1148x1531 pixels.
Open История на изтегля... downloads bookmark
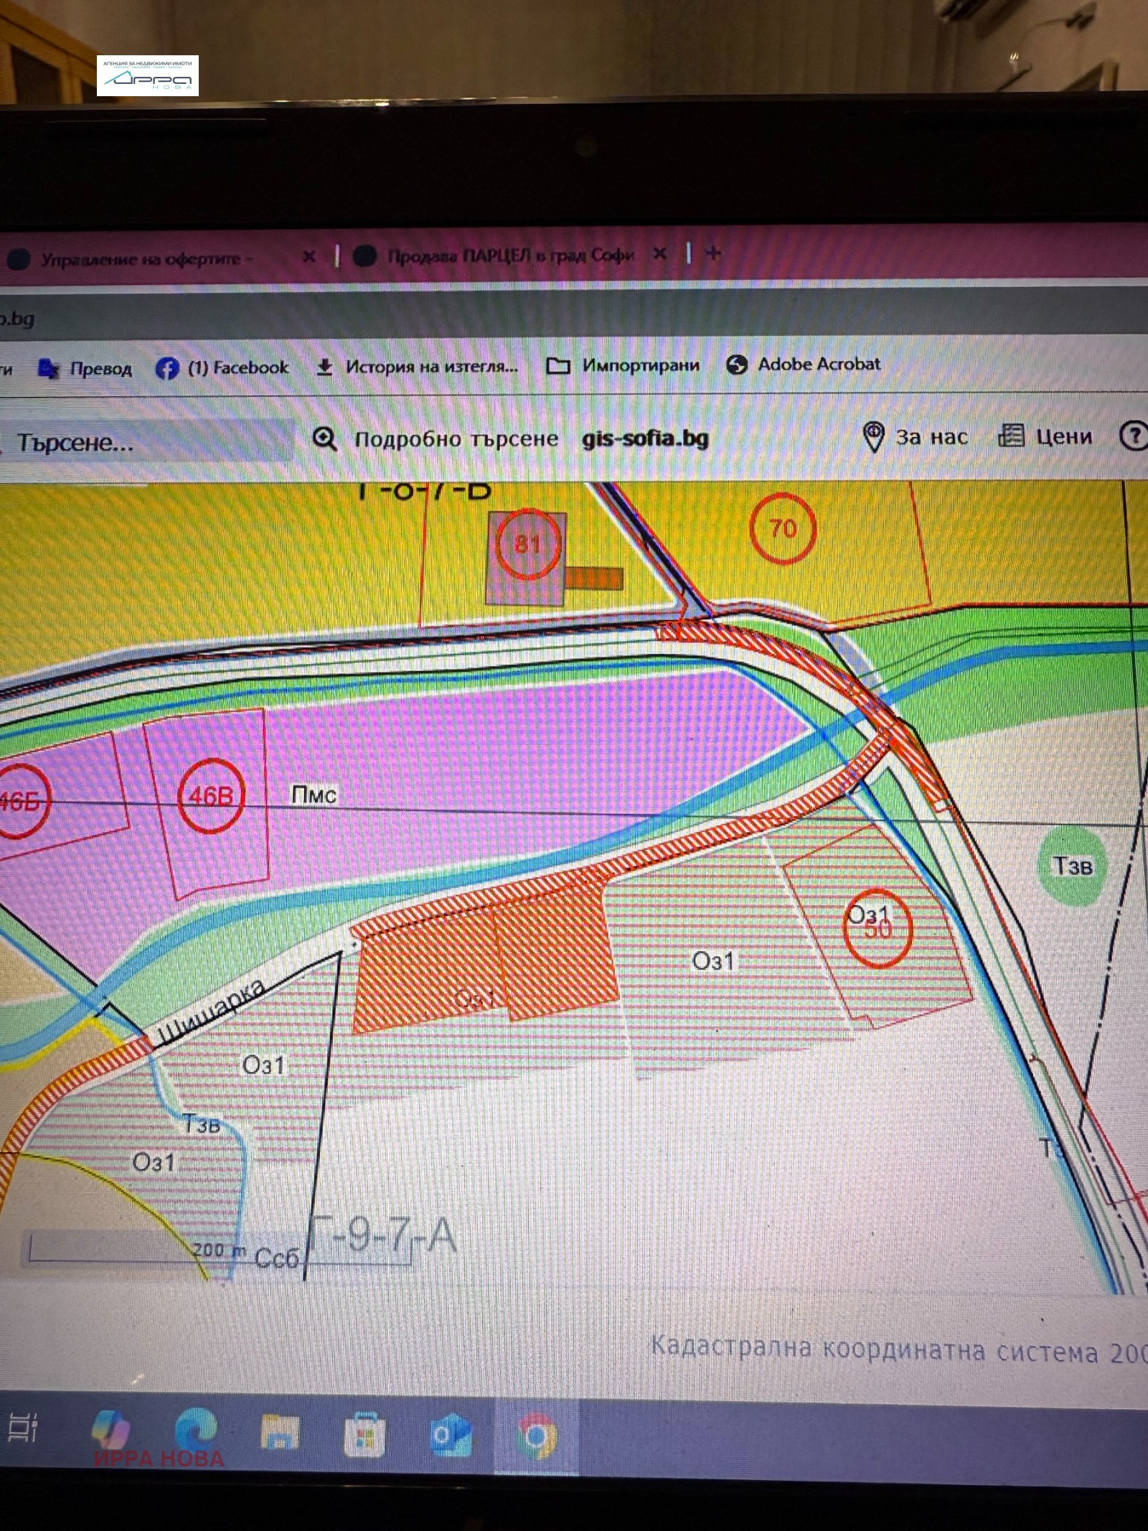(418, 367)
